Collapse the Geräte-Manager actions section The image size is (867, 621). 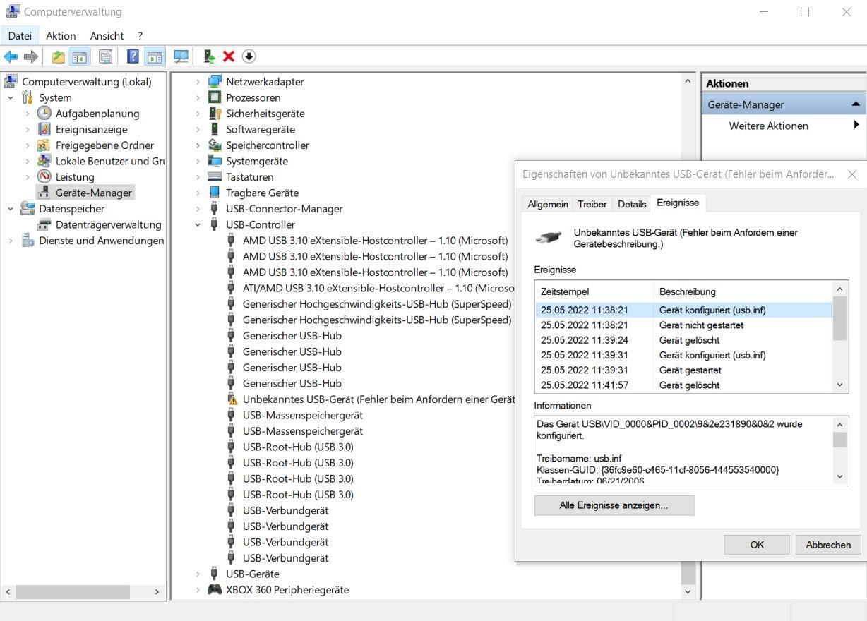[855, 104]
